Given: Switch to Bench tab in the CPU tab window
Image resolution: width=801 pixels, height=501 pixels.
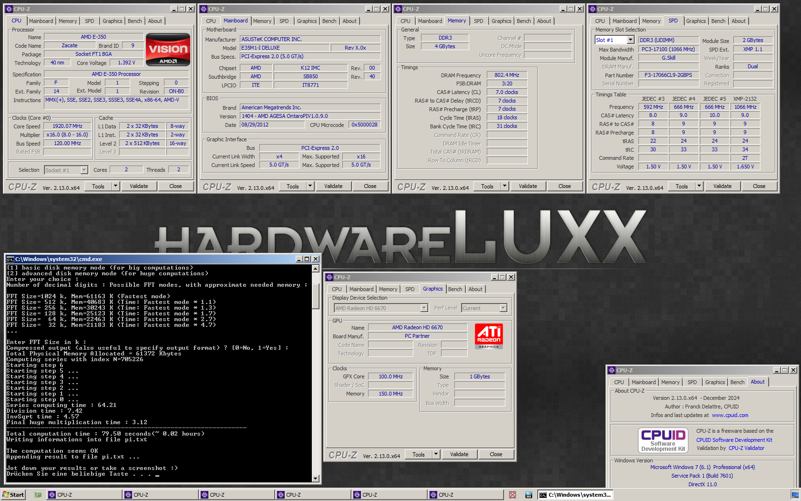Looking at the screenshot, I should coord(134,21).
